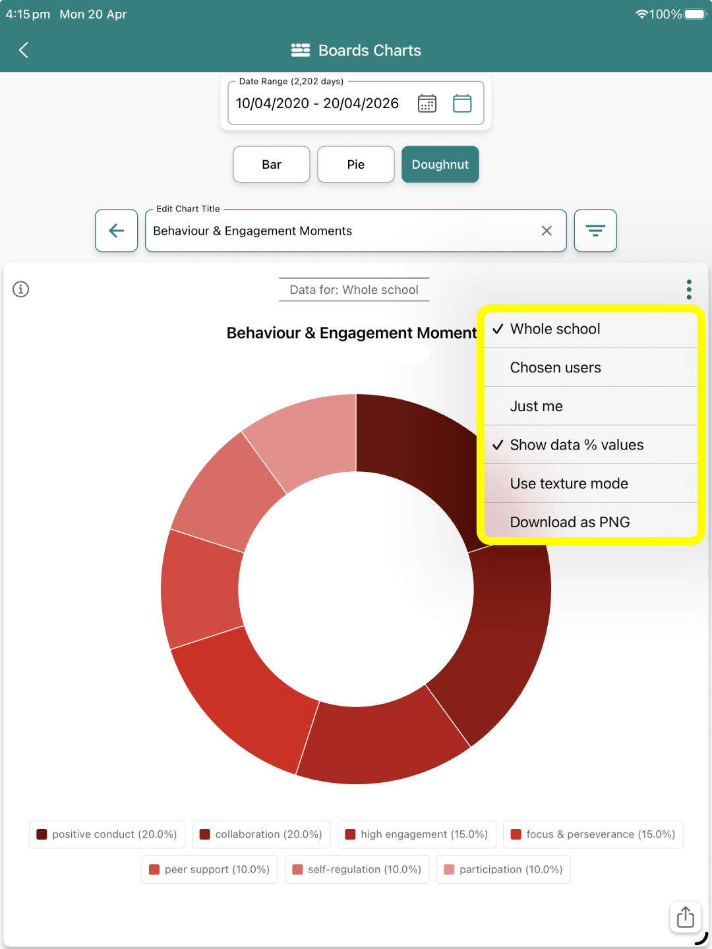
Task: Clear the chart title with X icon
Action: [547, 231]
